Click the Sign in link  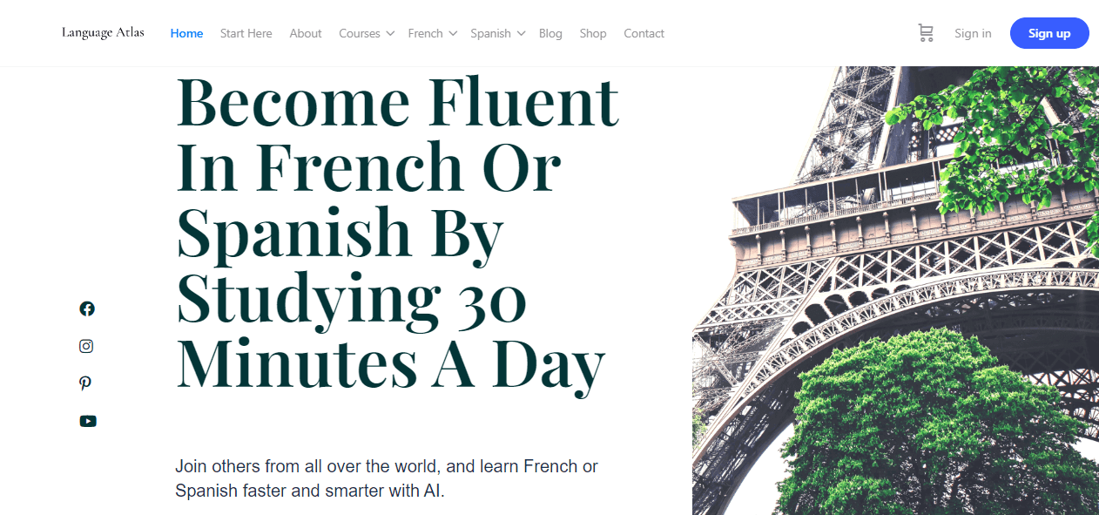(973, 33)
